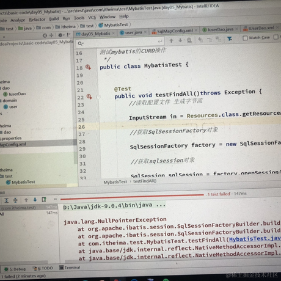This screenshot has height=281, width=281.
Task: Click the testFindAll() editor breadcrumb
Action: click(145, 181)
